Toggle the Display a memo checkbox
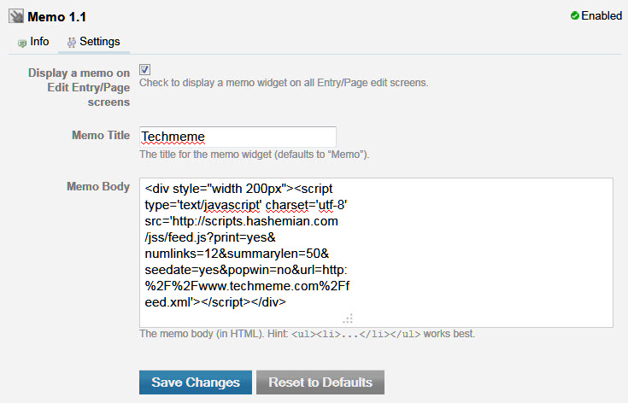The width and height of the screenshot is (628, 403). [144, 69]
